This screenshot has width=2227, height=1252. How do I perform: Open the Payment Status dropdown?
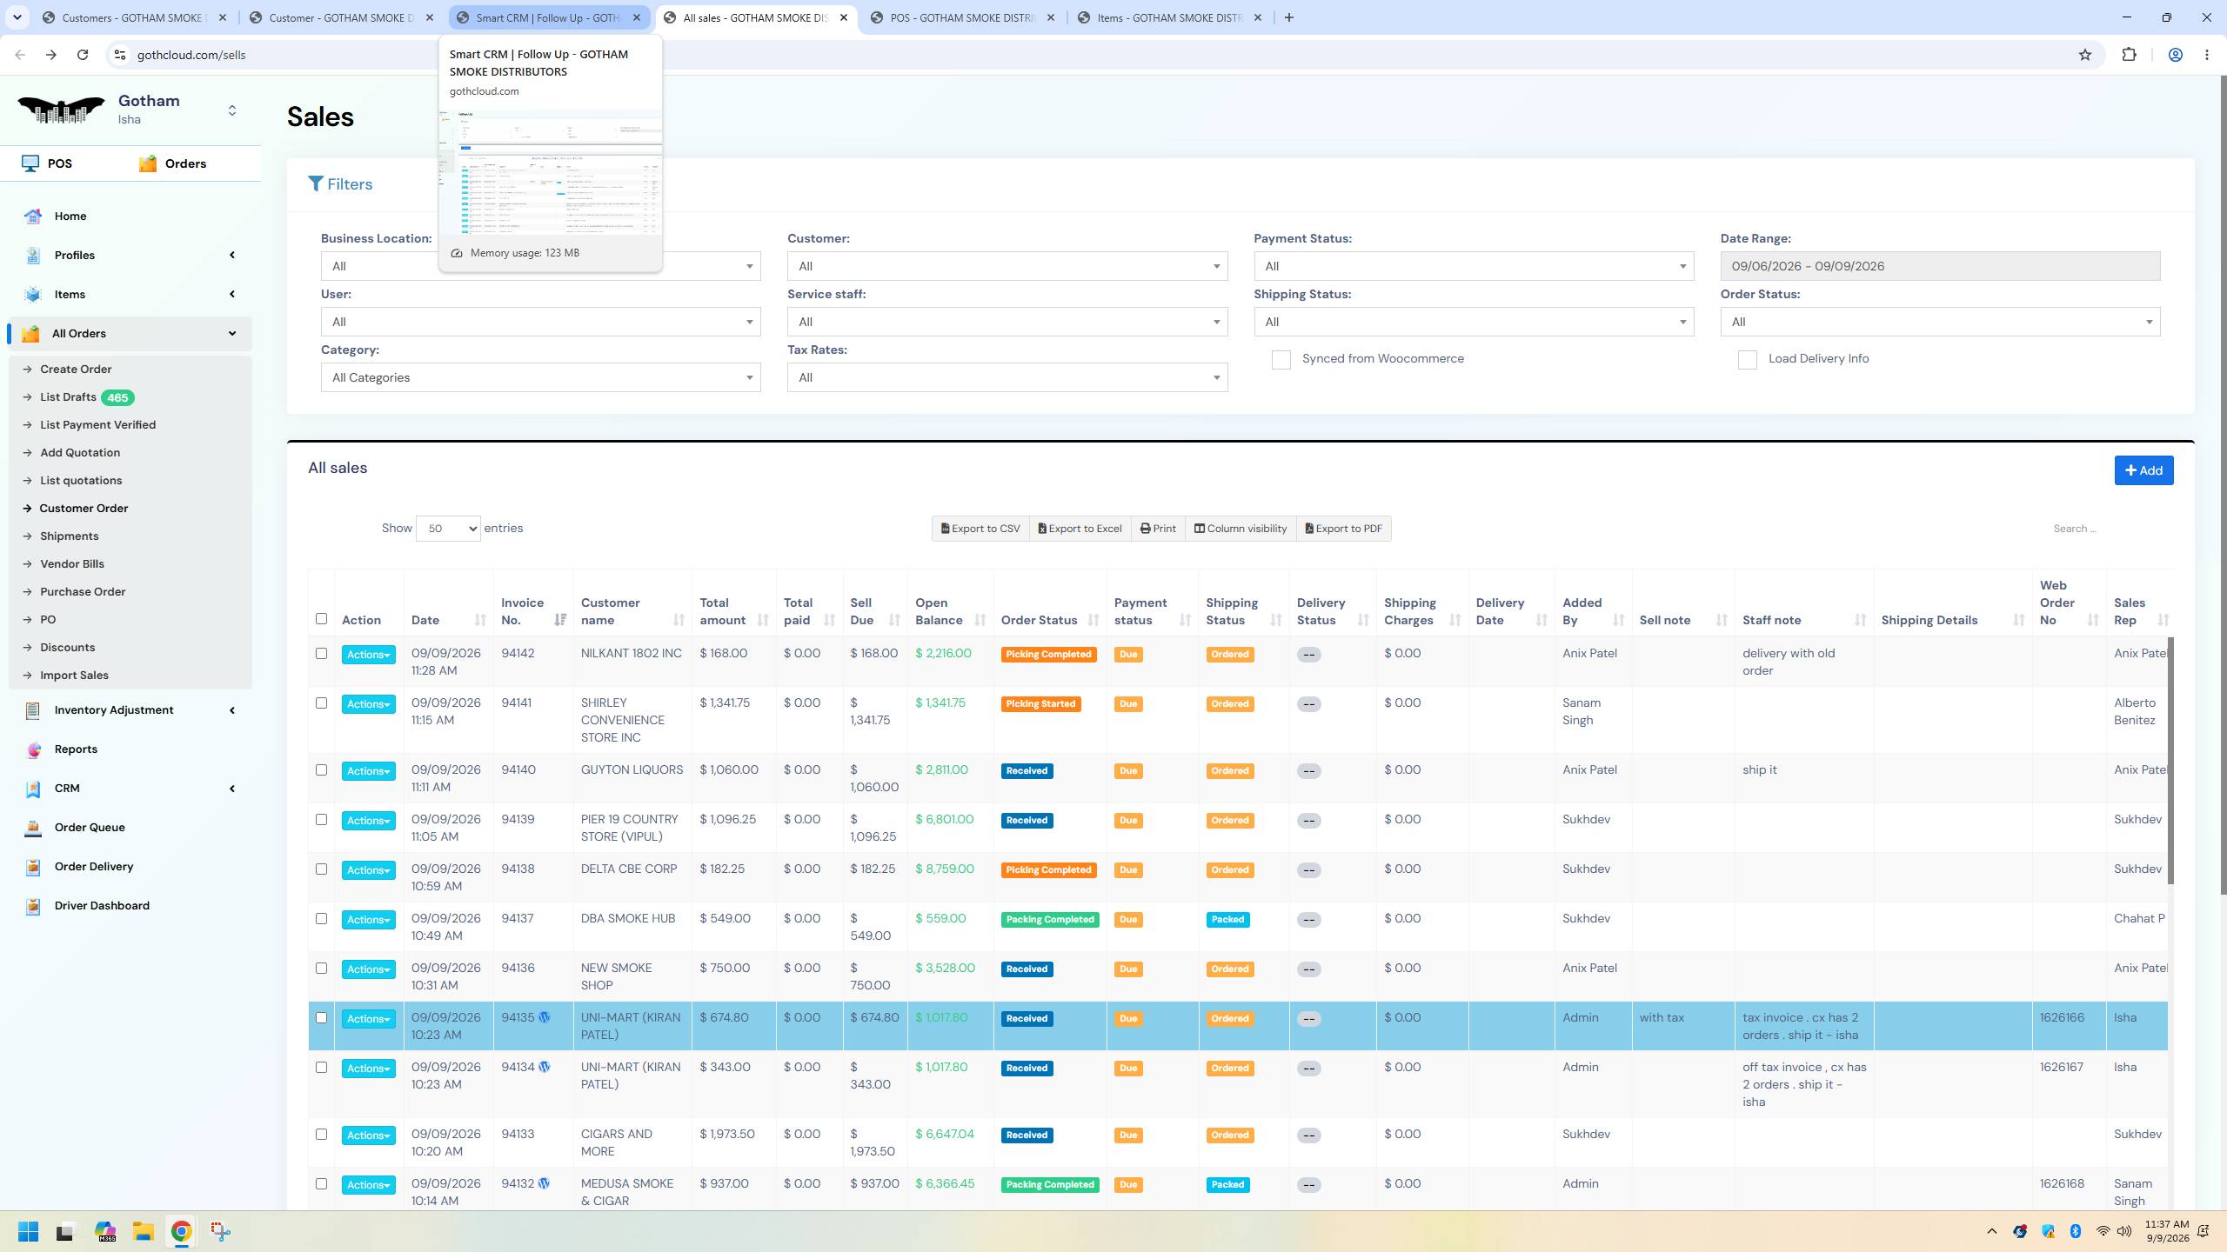pyautogui.click(x=1474, y=266)
